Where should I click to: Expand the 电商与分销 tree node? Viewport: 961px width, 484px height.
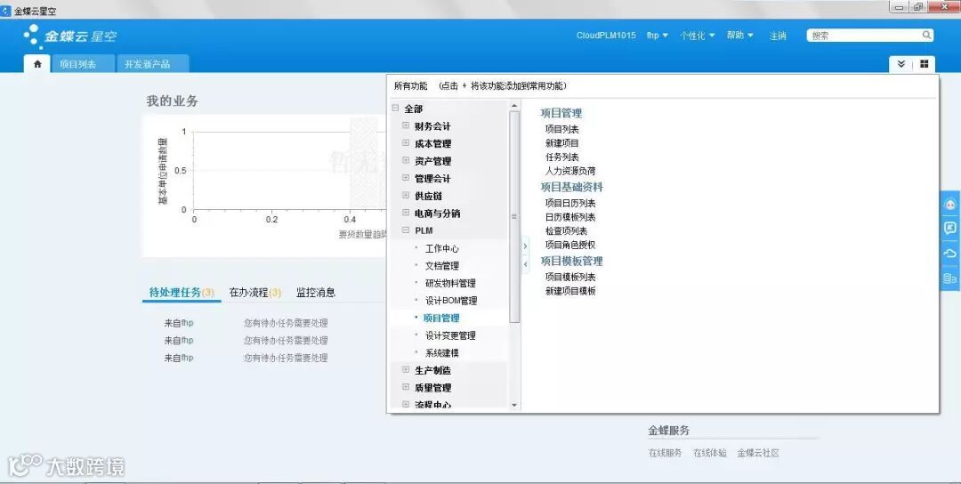point(405,213)
